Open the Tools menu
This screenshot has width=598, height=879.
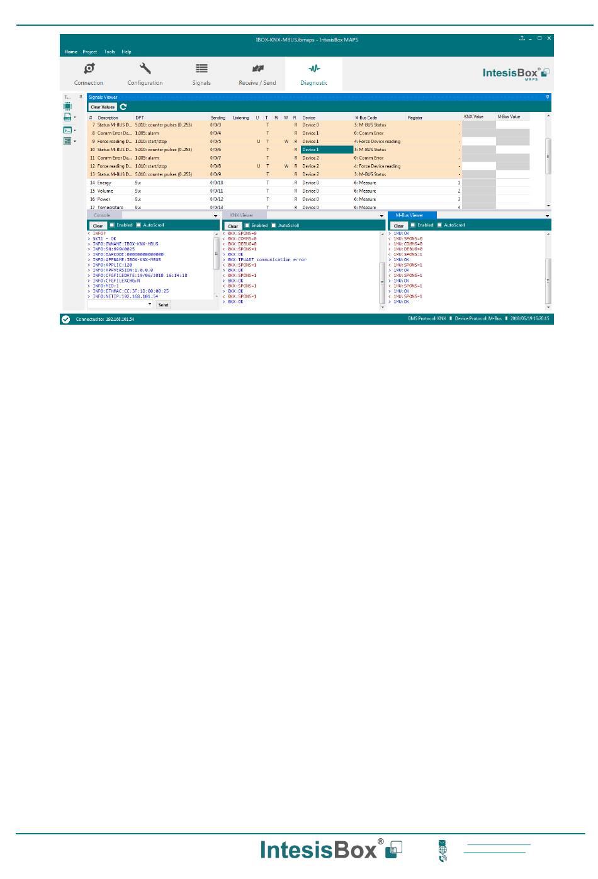tap(110, 52)
